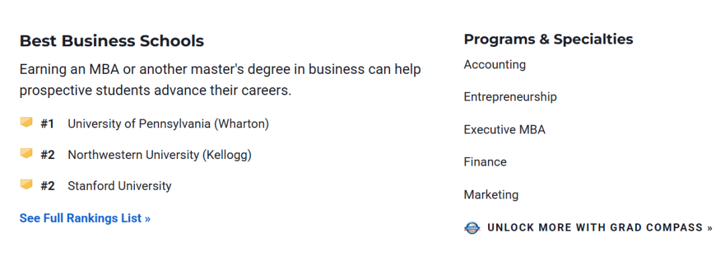
Task: Toggle the bookmark icon next to Stanford University
Action: pos(26,185)
